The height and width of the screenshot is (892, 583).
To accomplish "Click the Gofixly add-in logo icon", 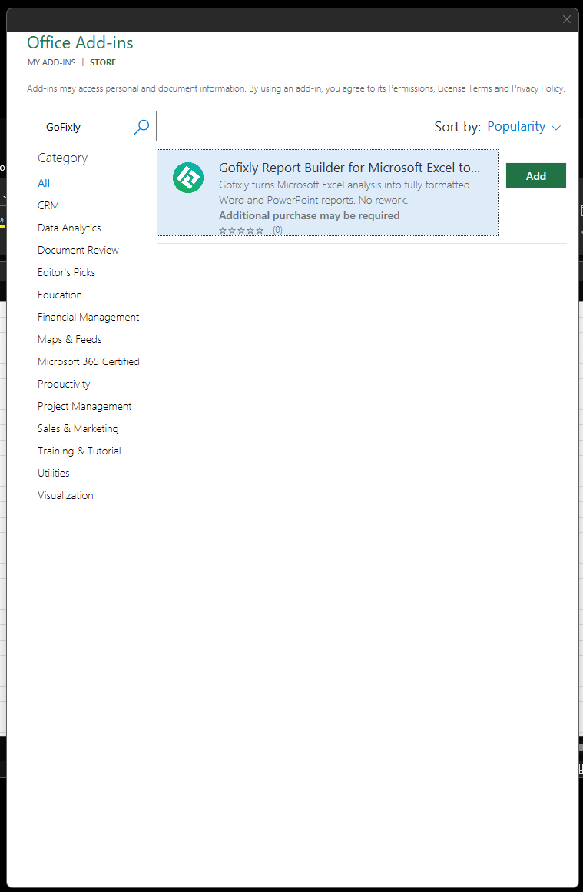I will point(188,178).
